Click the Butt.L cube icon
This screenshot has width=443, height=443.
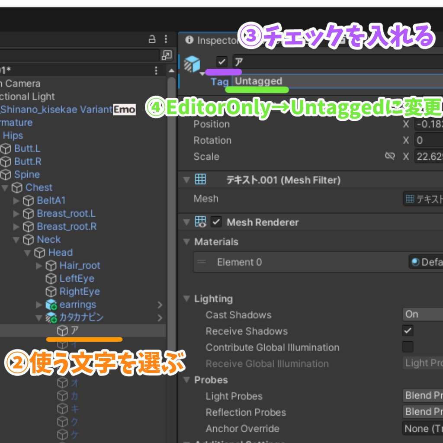pyautogui.click(x=6, y=149)
